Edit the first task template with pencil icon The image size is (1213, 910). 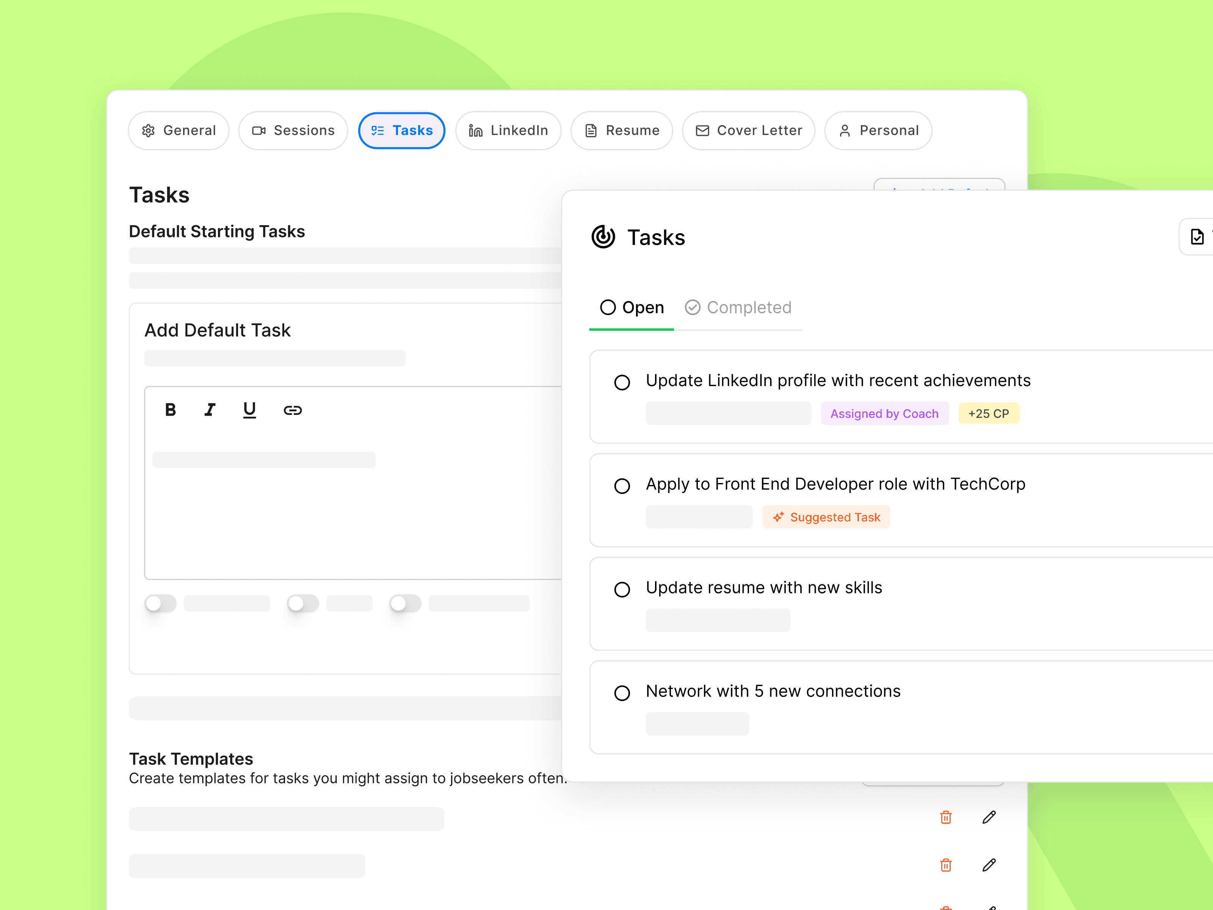pyautogui.click(x=989, y=817)
